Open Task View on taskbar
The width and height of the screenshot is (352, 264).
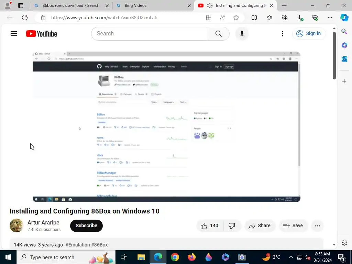[x=124, y=257]
